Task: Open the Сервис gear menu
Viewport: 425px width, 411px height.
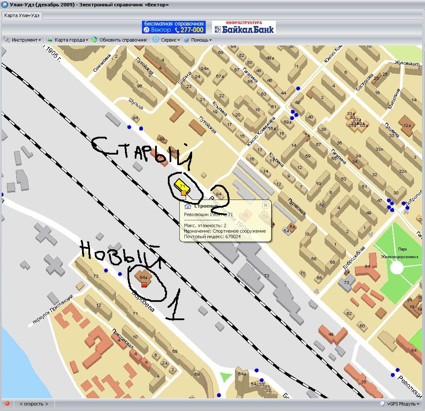Action: click(x=167, y=40)
